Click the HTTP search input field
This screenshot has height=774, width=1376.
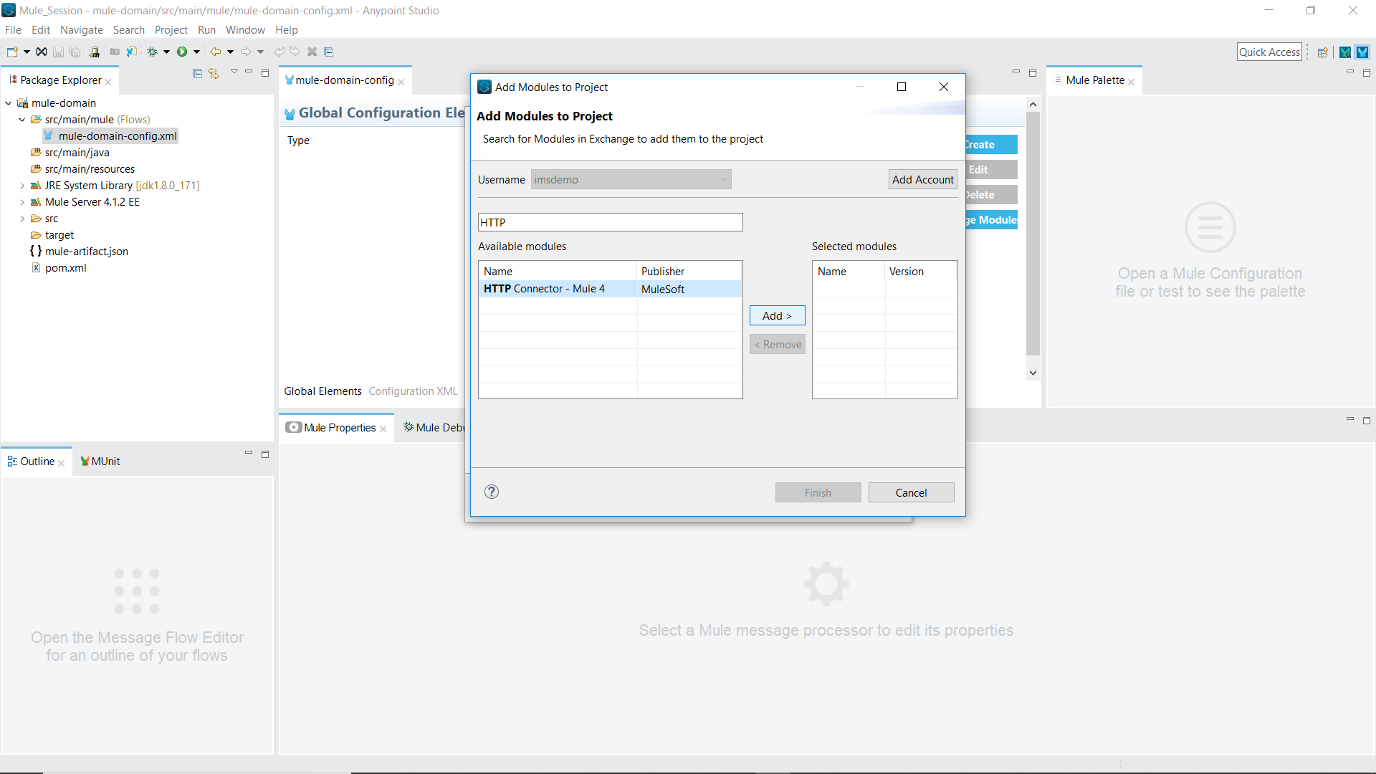click(x=610, y=222)
